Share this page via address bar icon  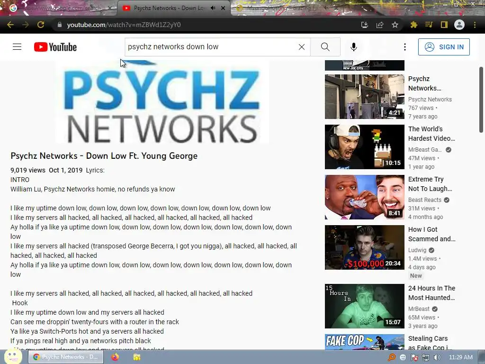(x=380, y=25)
